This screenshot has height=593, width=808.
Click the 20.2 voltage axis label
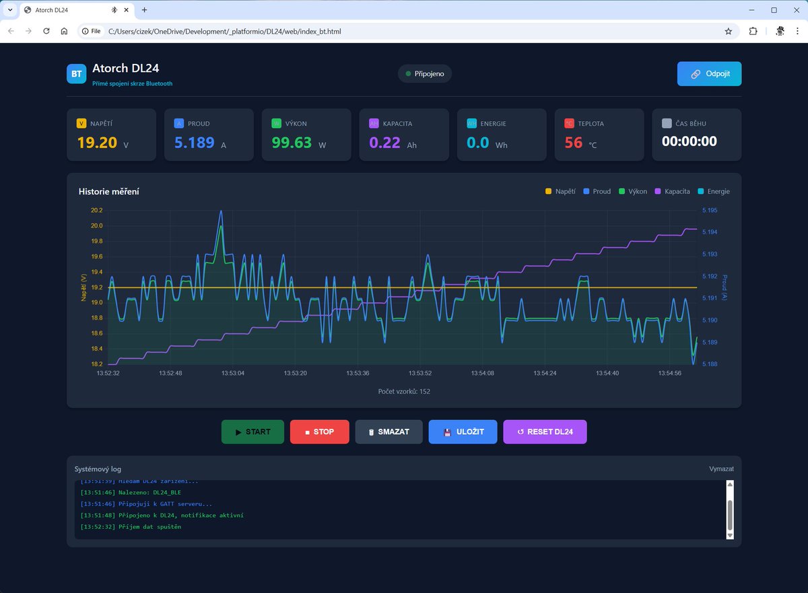coord(96,210)
